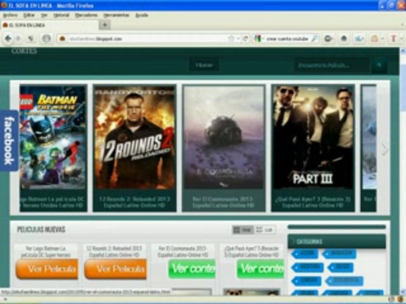Open Lego Batman title link in Peliculas Nuevas
This screenshot has width=406, height=304.
[46, 252]
